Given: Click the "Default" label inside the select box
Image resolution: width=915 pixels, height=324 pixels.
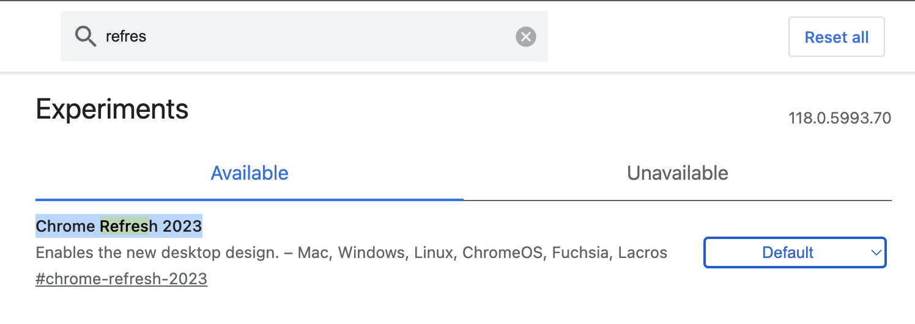Looking at the screenshot, I should click(x=788, y=252).
